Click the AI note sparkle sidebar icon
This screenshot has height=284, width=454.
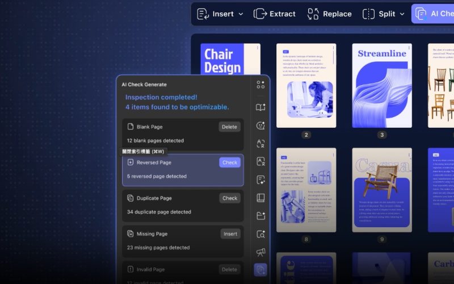pos(260,180)
